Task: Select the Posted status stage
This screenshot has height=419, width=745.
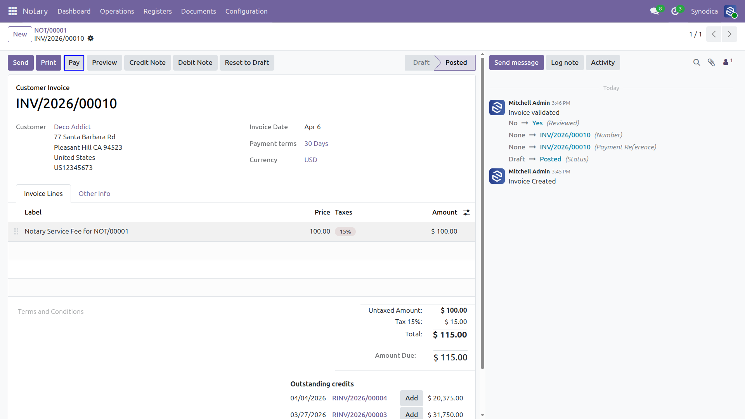Action: coord(456,62)
